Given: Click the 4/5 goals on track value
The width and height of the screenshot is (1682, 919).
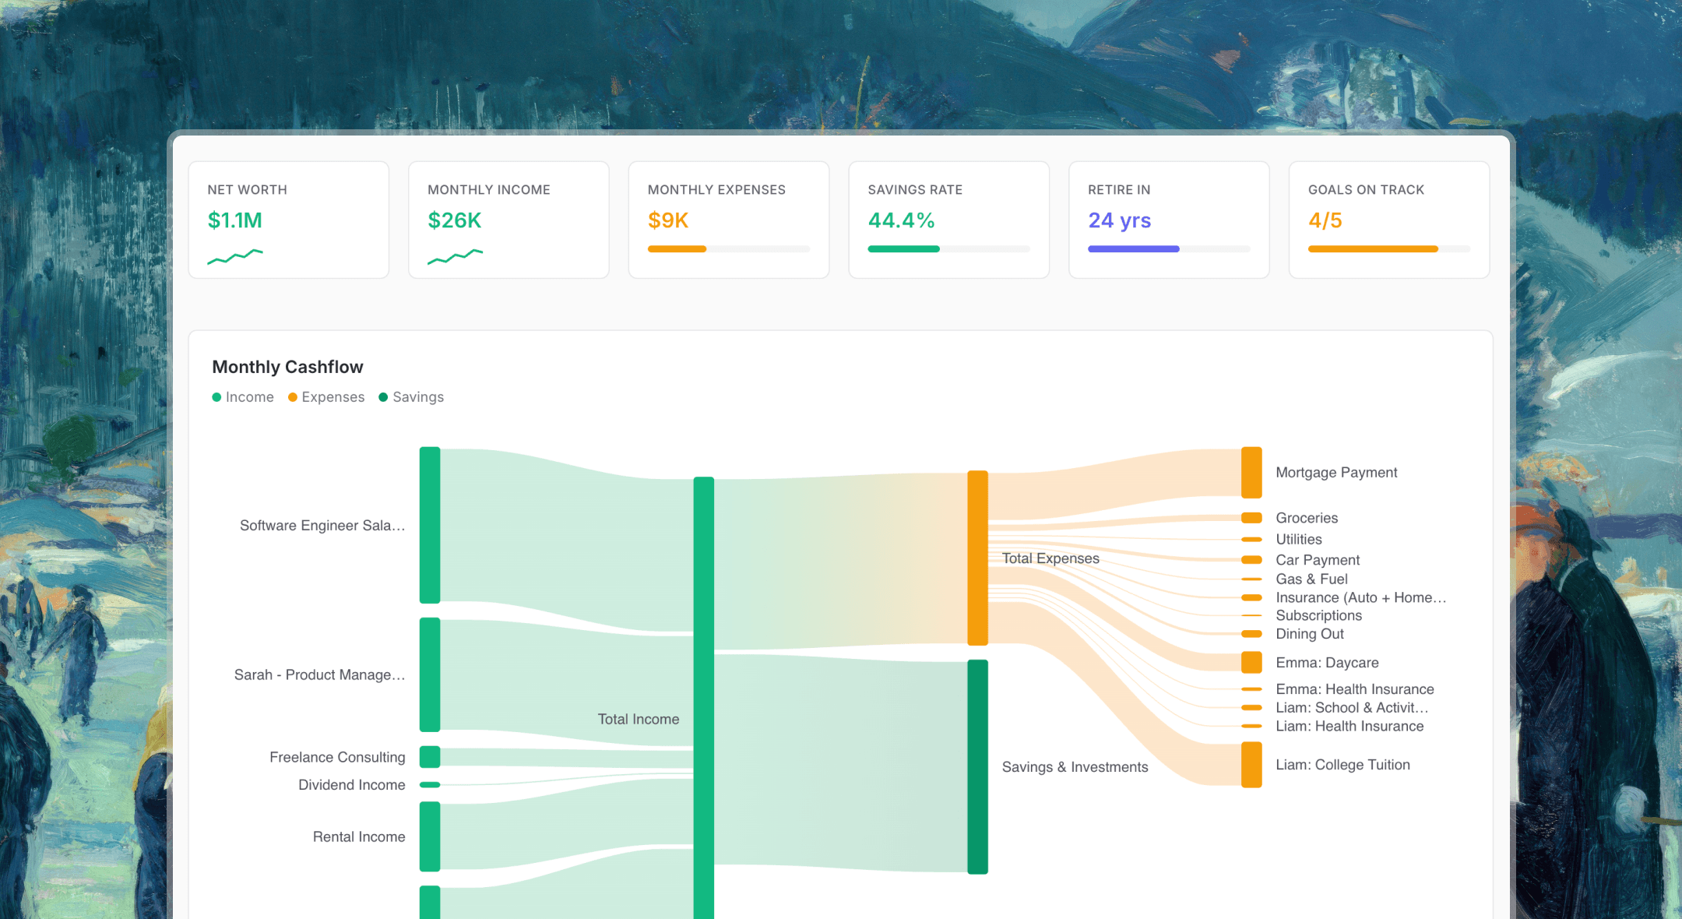Looking at the screenshot, I should click(1325, 220).
